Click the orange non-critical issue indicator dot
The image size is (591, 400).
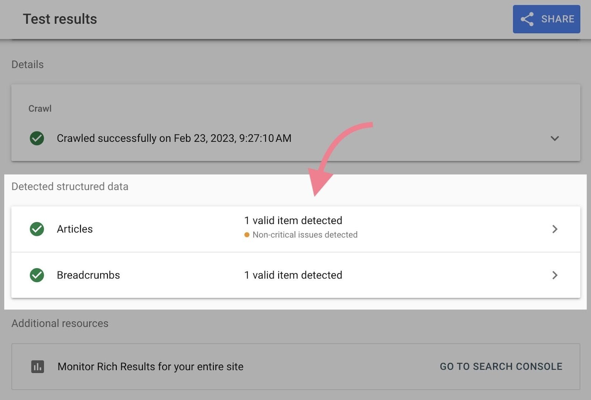[247, 235]
